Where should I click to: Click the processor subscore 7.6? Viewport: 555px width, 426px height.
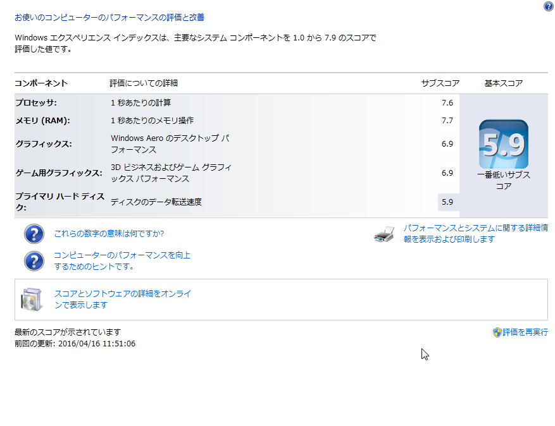tap(447, 103)
